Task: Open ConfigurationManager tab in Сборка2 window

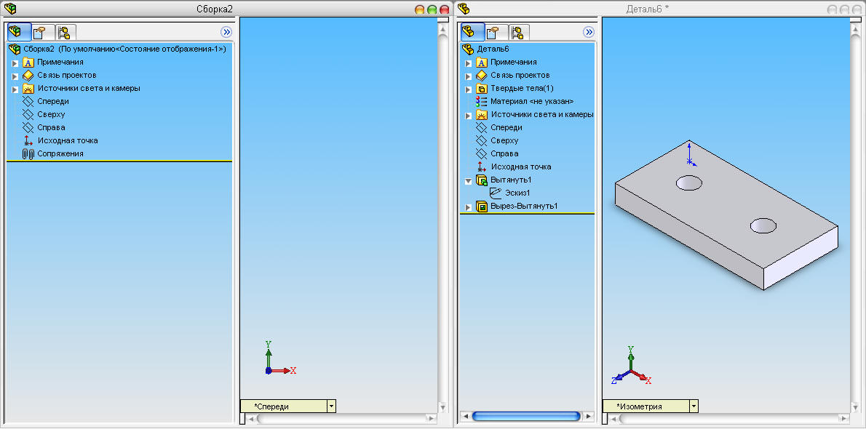Action: tap(64, 32)
